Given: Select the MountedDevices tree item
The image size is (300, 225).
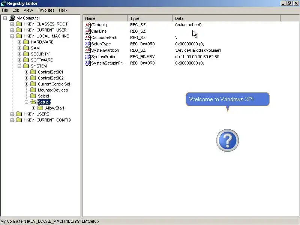Looking at the screenshot, I should (x=53, y=90).
